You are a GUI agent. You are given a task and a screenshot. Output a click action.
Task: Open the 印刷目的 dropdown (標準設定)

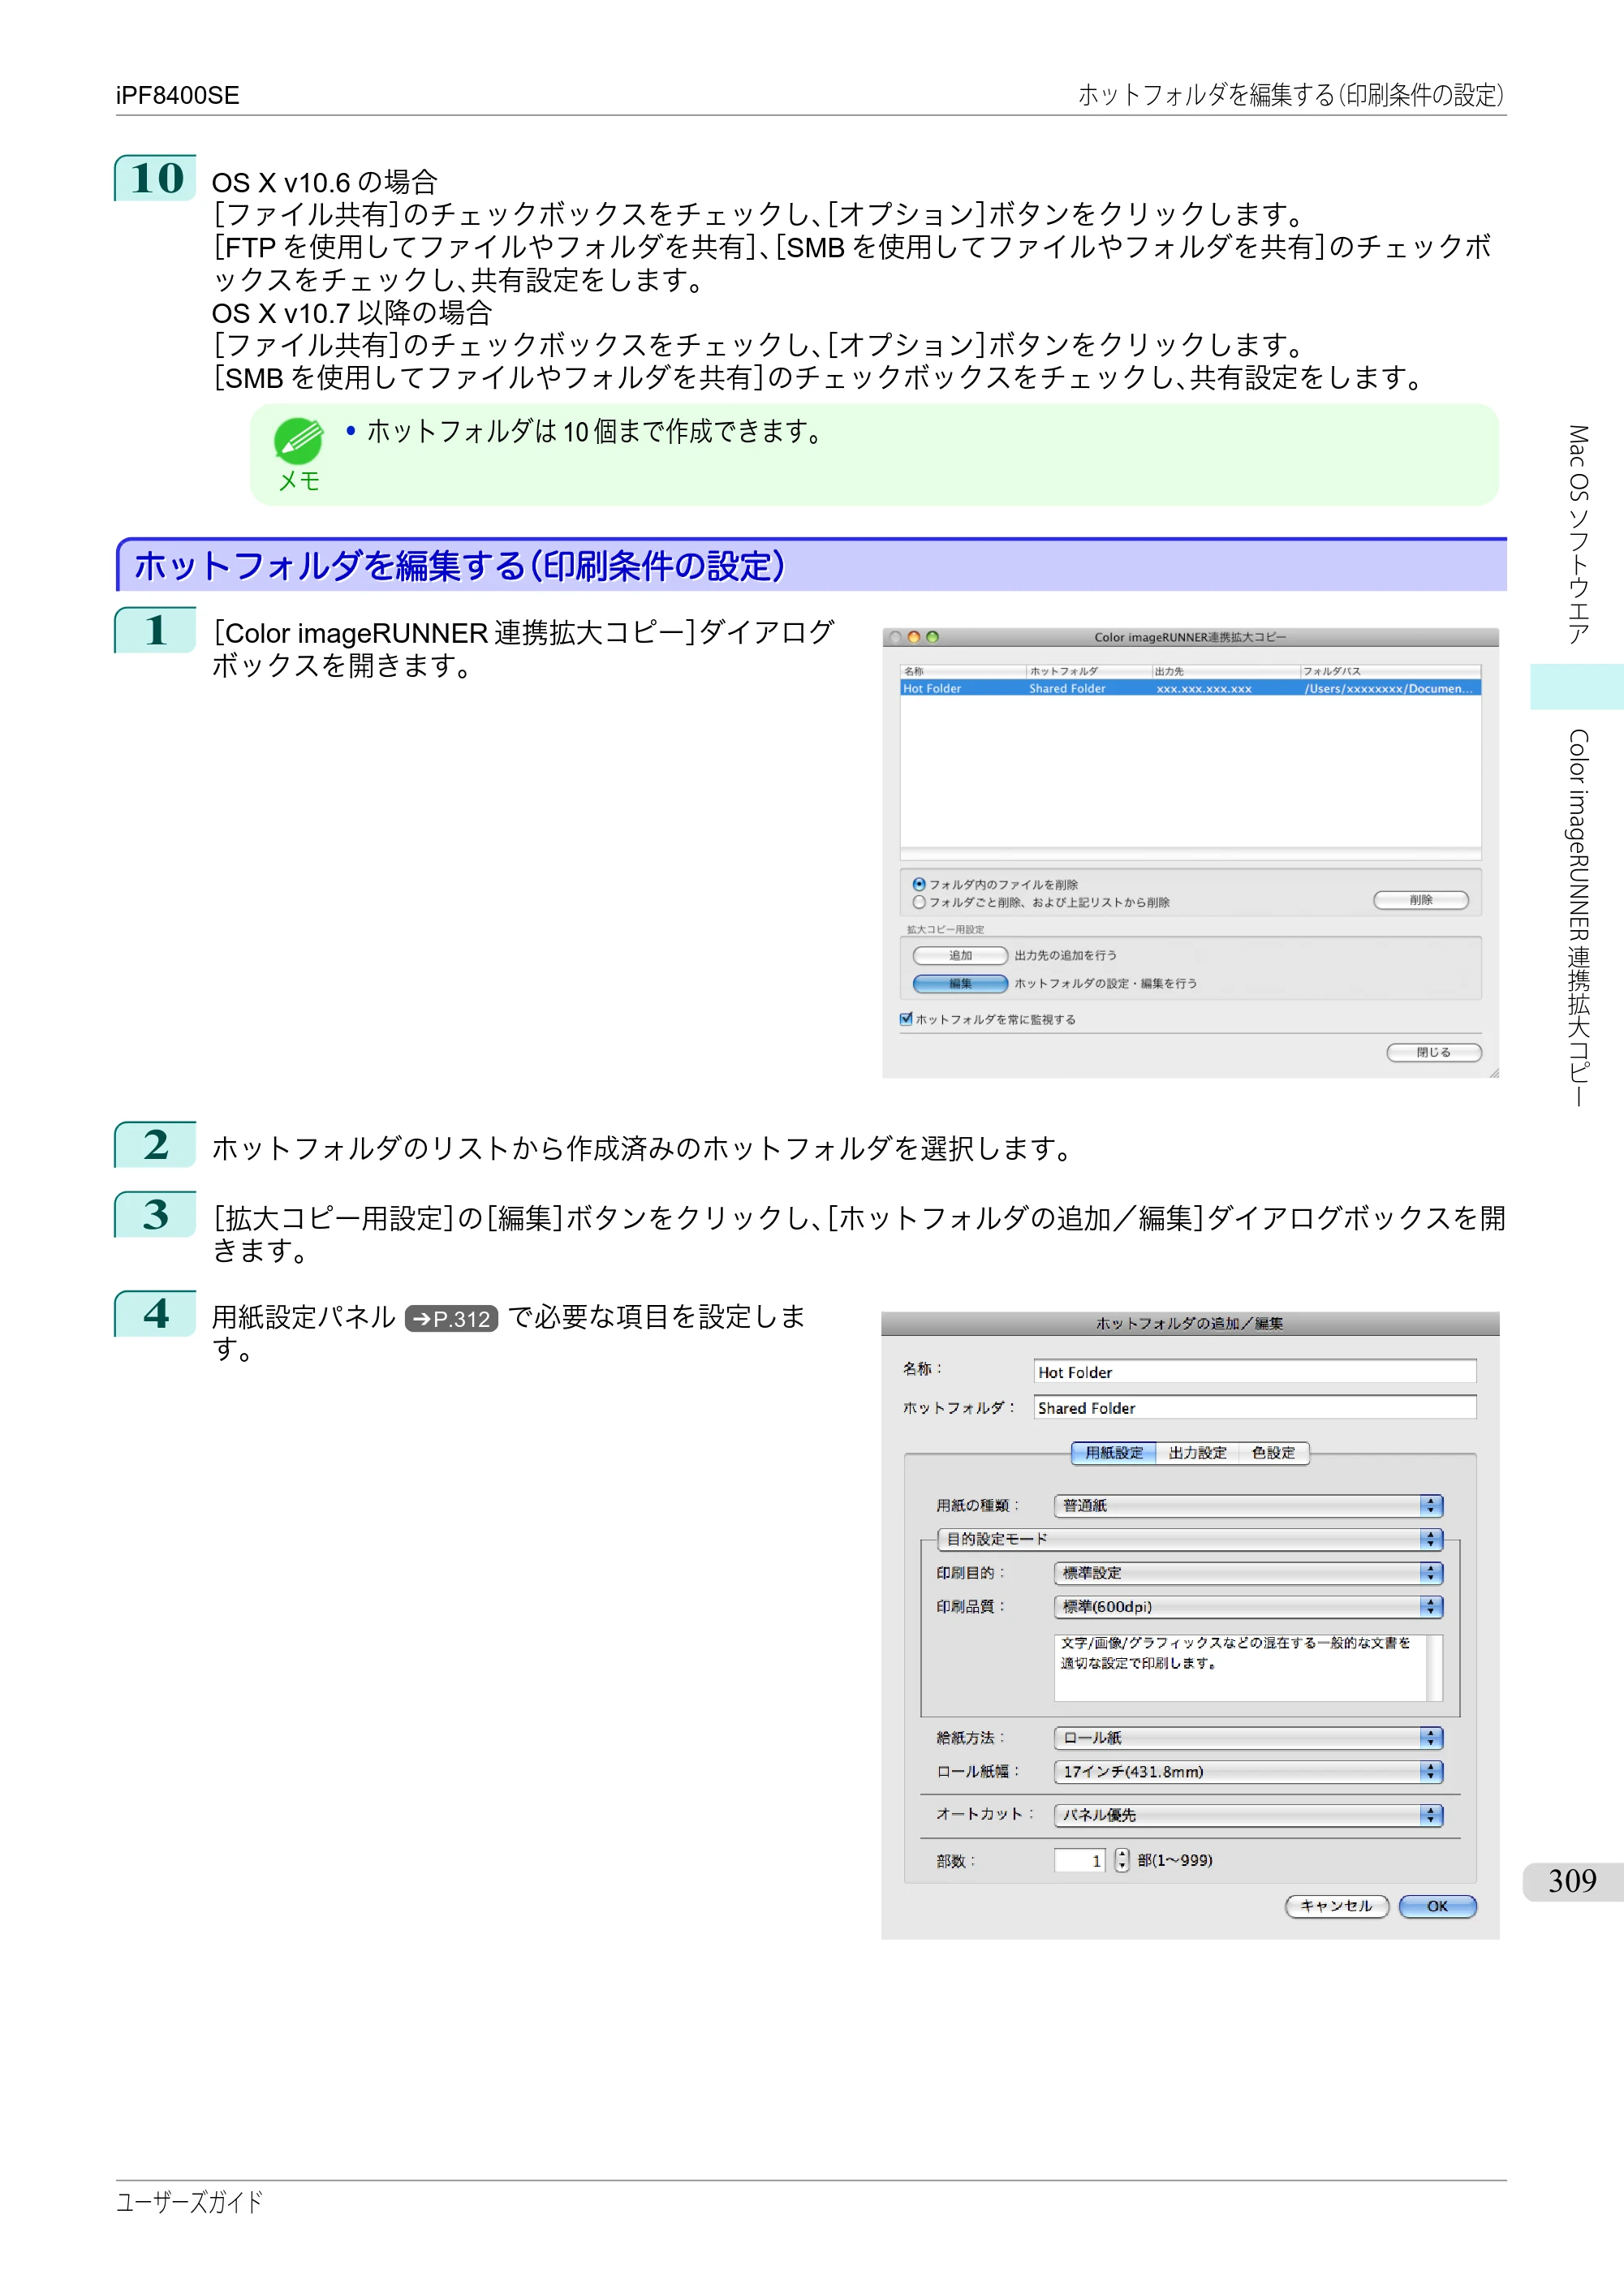[1248, 1572]
